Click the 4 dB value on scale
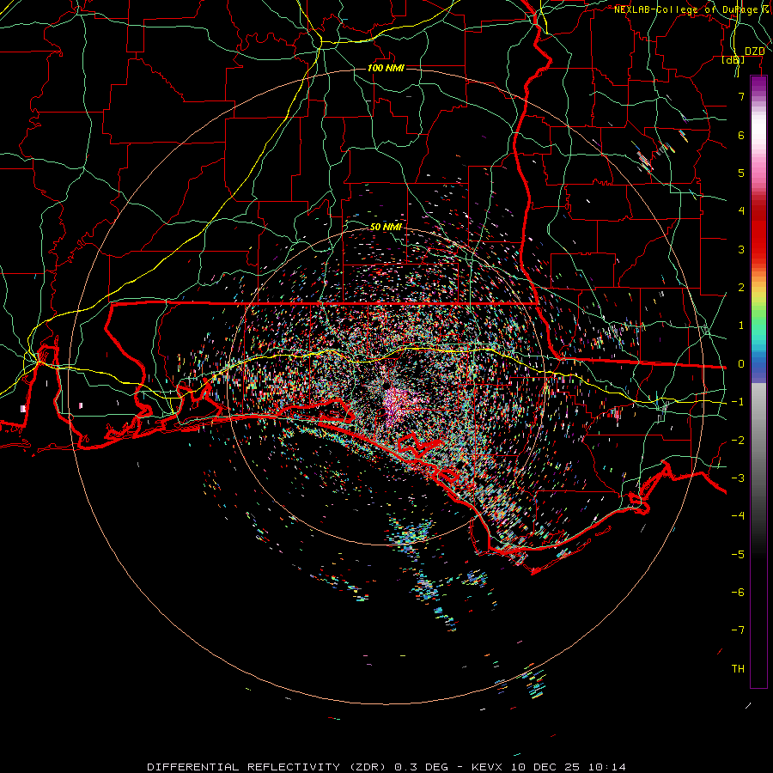 pyautogui.click(x=741, y=211)
